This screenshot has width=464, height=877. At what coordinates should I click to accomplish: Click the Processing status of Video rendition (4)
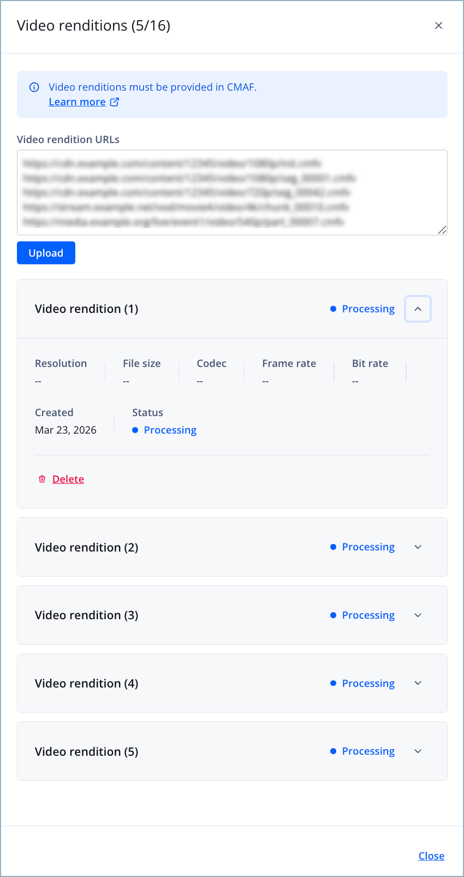click(x=362, y=683)
